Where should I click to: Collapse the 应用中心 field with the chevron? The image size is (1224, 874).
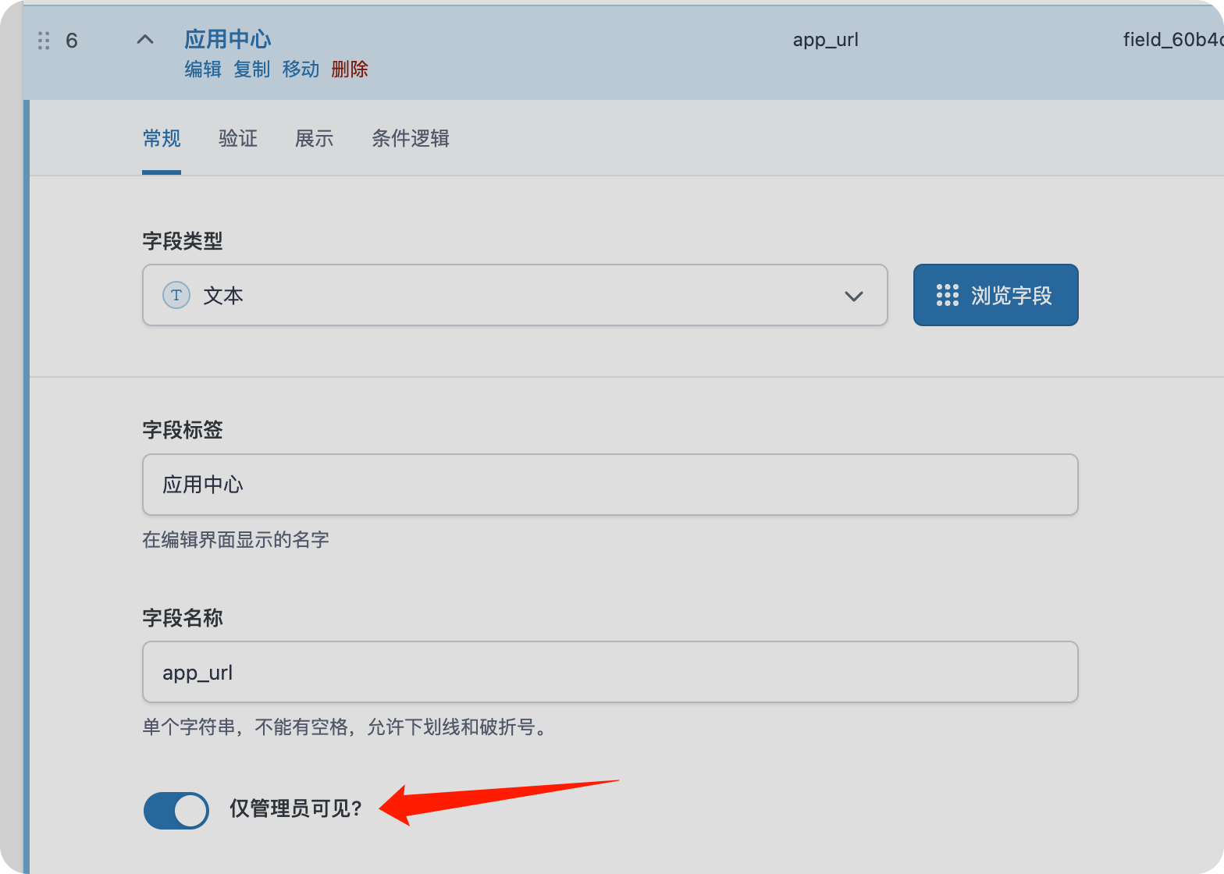click(x=145, y=40)
